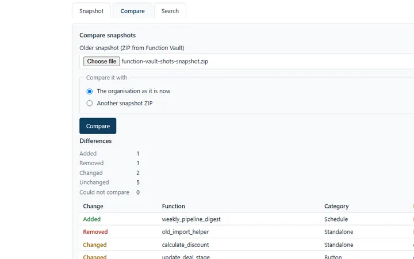Select 'Another snapshot ZIP' radio option
Image resolution: width=414 pixels, height=259 pixels.
[x=90, y=104]
